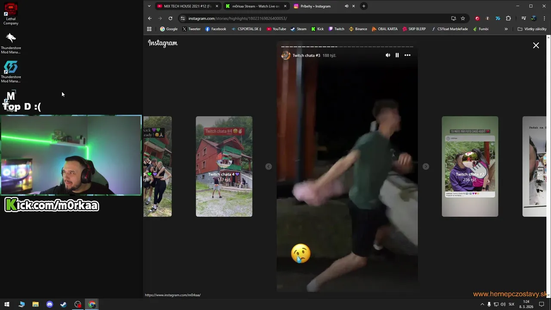
Task: Open the Extensions puzzle menu
Action: (508, 18)
